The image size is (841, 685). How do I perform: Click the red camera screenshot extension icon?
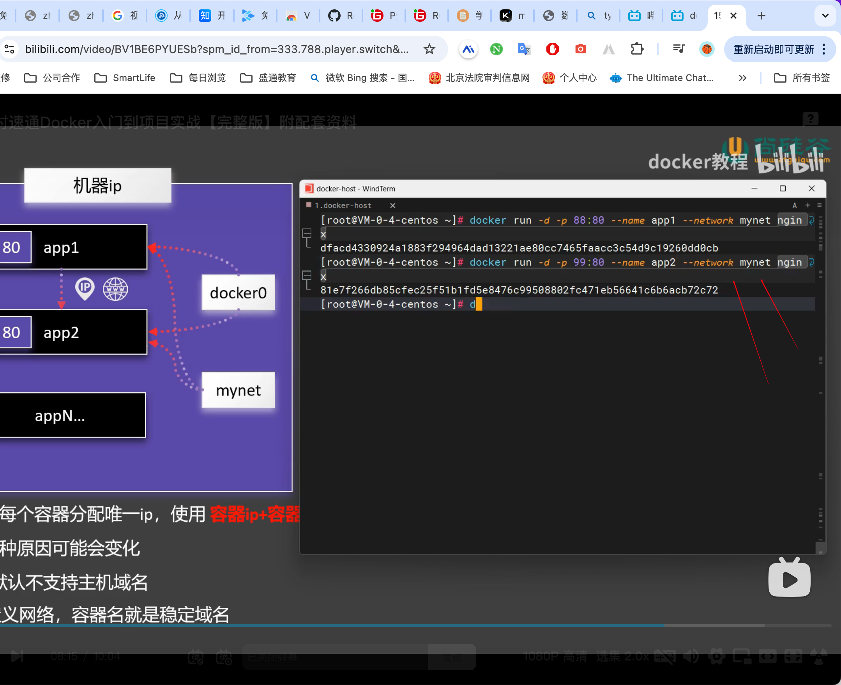(580, 49)
